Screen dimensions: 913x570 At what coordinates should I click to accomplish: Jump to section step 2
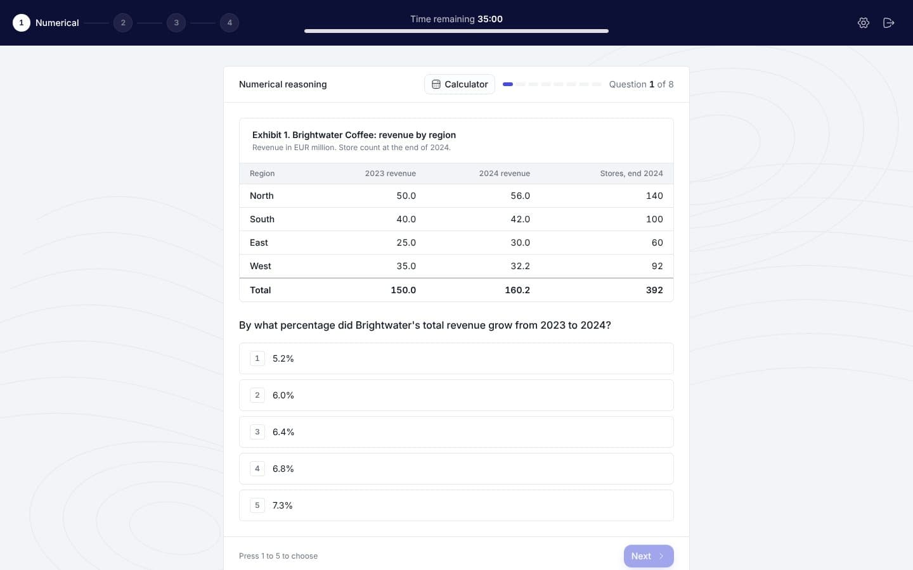click(123, 23)
